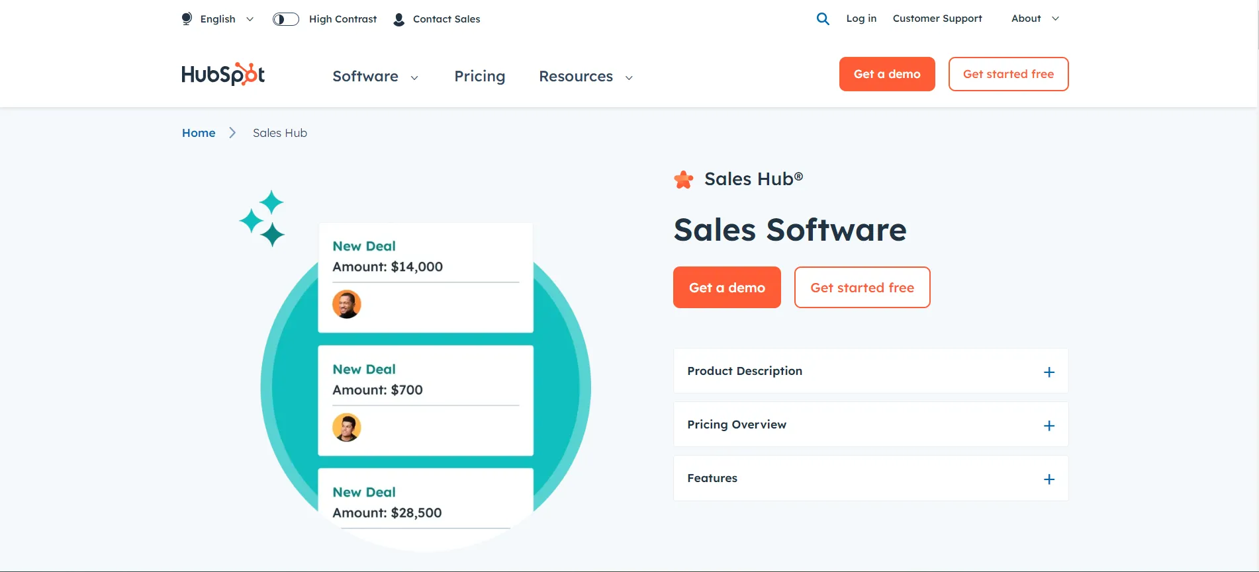Click the High Contrast label
1259x572 pixels.
point(343,19)
